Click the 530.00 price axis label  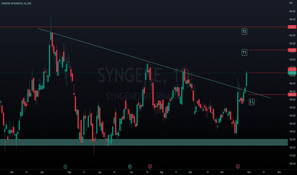coord(292,139)
